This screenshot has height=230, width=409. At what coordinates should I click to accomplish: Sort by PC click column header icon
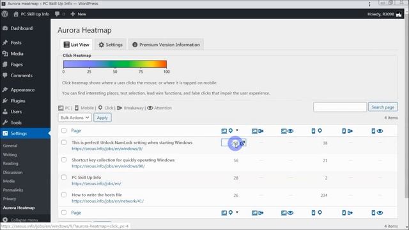click(x=227, y=130)
